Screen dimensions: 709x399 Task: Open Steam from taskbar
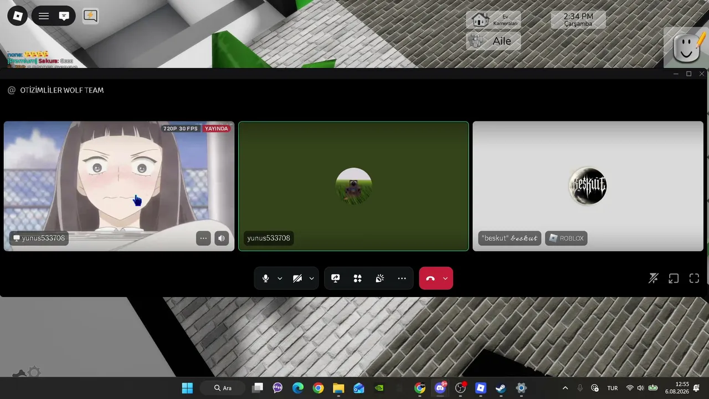(x=501, y=388)
